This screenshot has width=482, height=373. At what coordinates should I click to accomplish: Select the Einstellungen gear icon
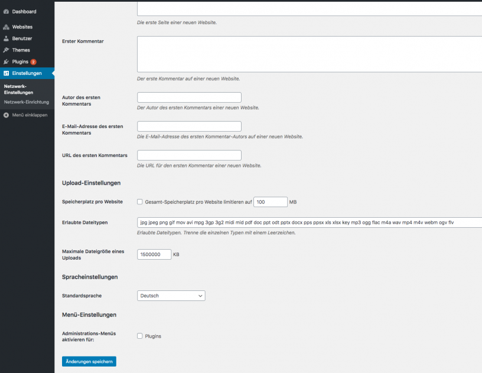click(x=7, y=73)
